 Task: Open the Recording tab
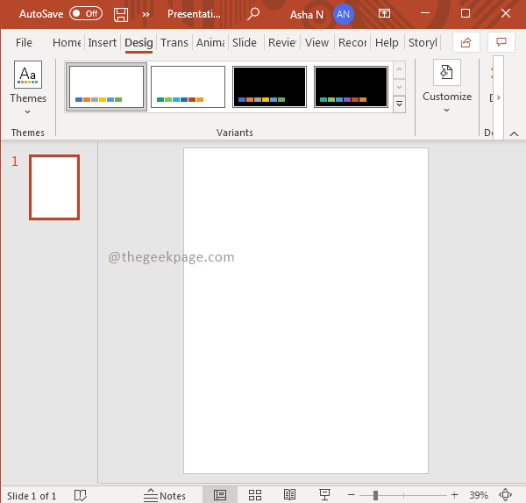point(352,43)
